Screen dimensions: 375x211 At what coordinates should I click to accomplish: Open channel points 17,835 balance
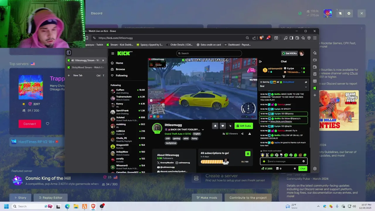pyautogui.click(x=267, y=169)
